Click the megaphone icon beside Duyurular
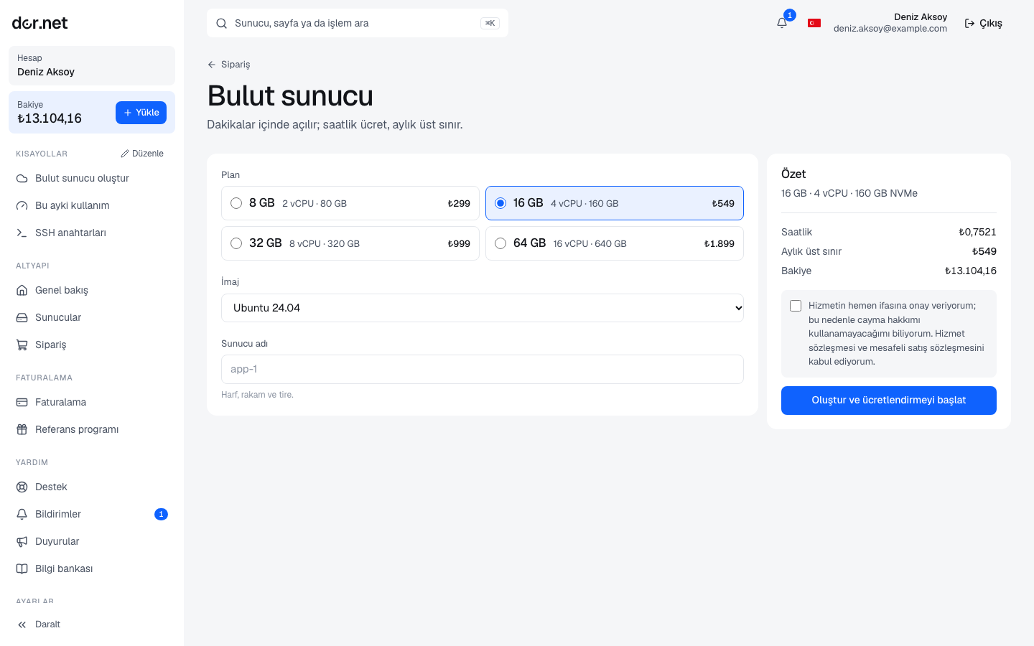This screenshot has width=1034, height=646. 22,541
